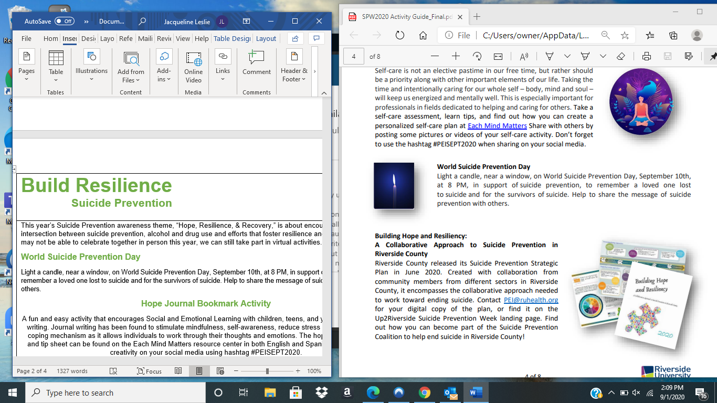Click the Online Video icon

coord(193,66)
